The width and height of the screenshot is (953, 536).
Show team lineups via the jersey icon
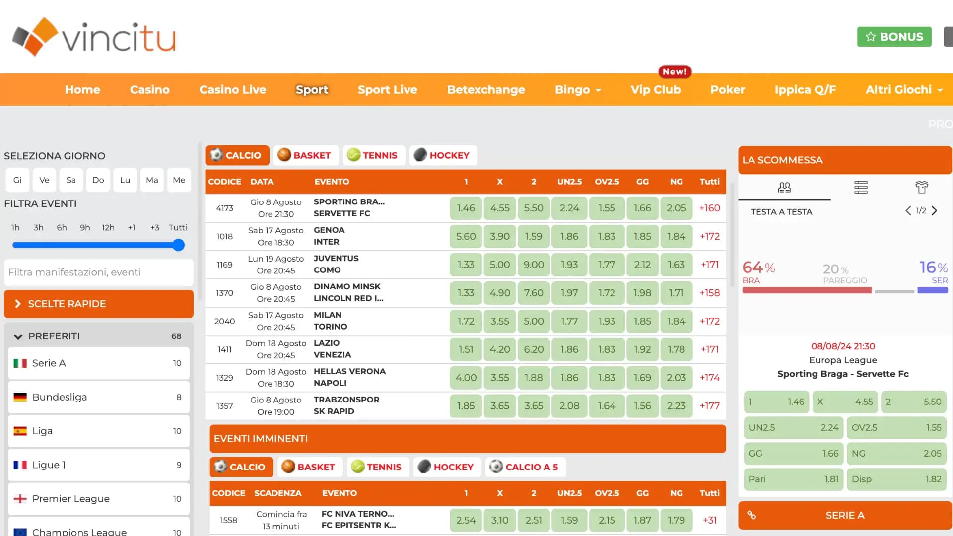coord(922,187)
